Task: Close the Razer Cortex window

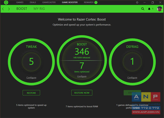Action: click(x=160, y=2)
